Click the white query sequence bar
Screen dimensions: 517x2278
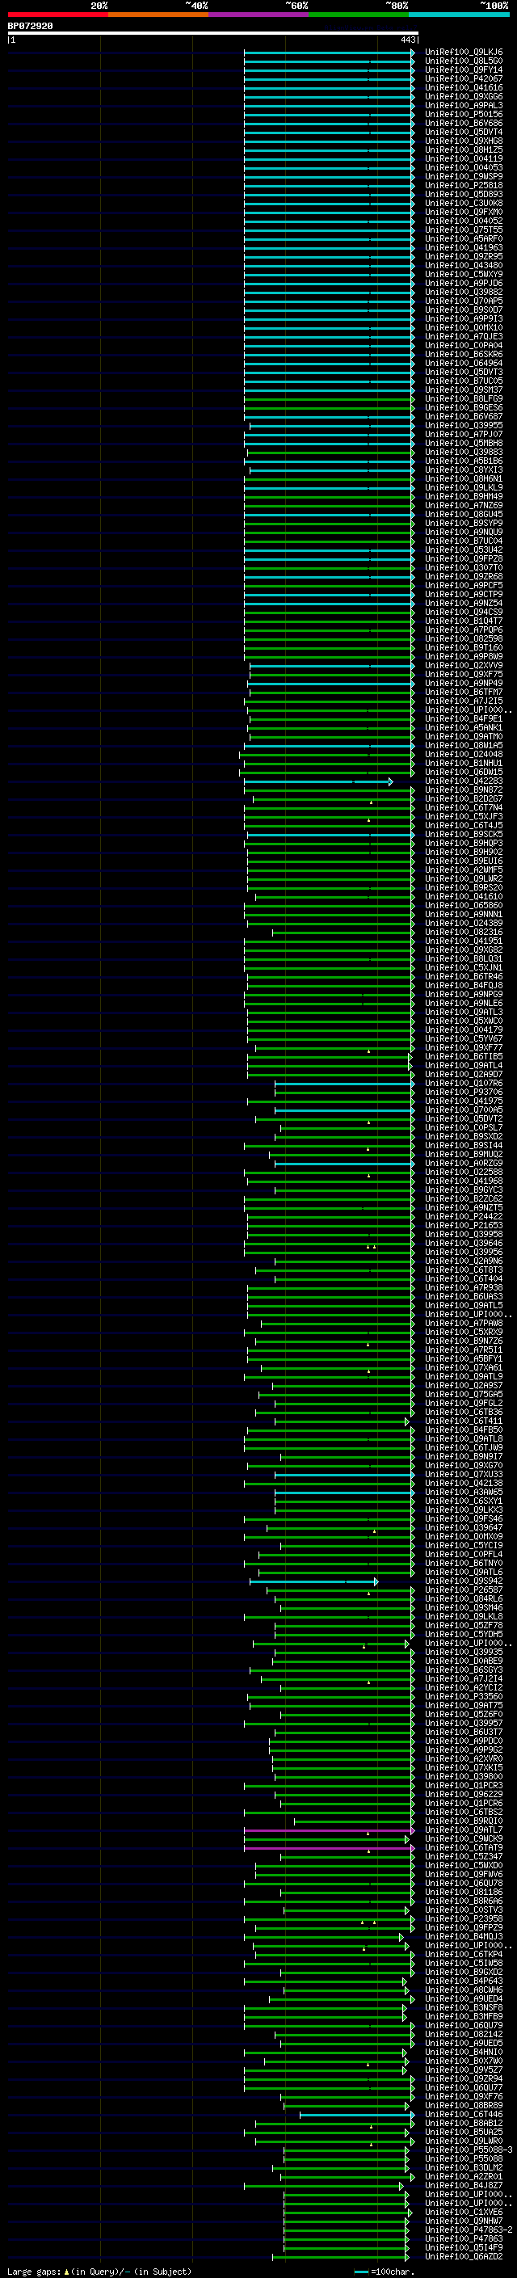pos(213,34)
